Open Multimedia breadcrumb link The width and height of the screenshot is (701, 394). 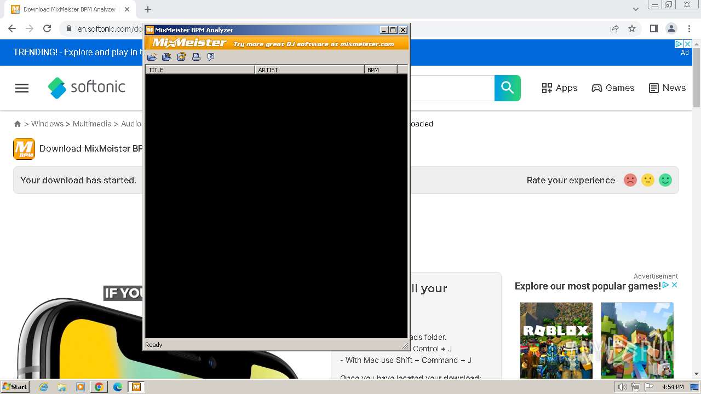[92, 124]
